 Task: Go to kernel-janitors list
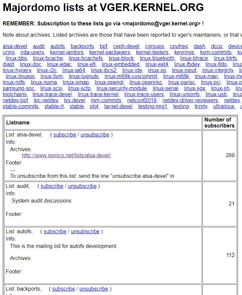click(67, 52)
